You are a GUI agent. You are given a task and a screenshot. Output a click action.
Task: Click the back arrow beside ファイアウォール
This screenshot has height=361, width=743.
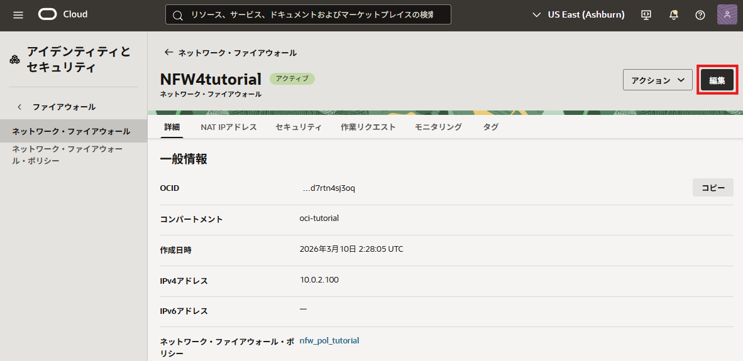(x=19, y=107)
